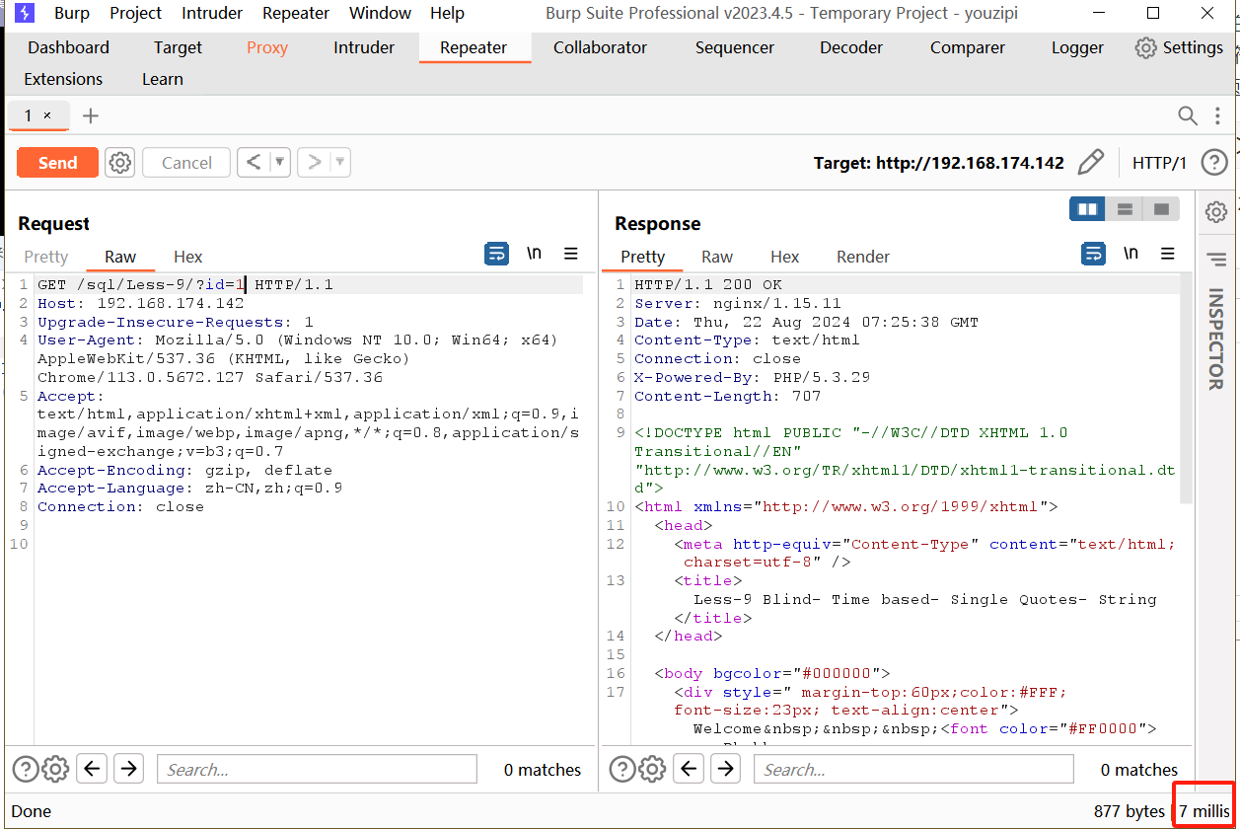This screenshot has height=829, width=1240.
Task: Switch to the Intruder tab
Action: [364, 47]
